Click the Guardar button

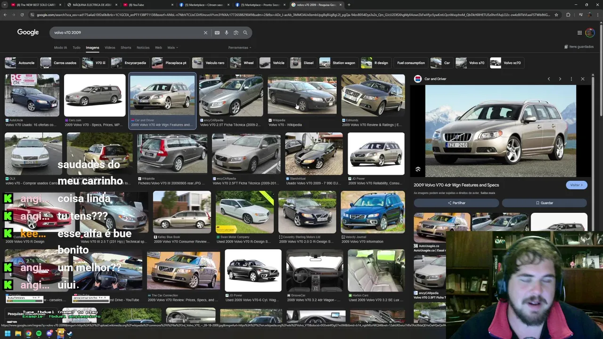[544, 203]
